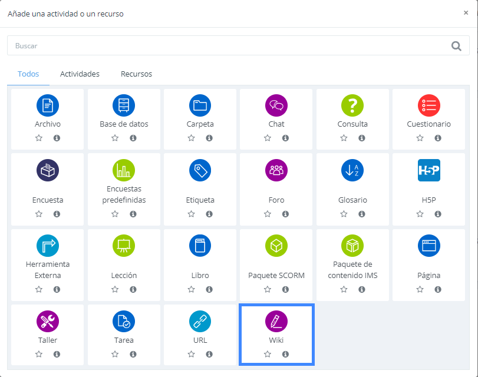Add a Wiki activity via its icon
The image size is (478, 377).
tap(276, 321)
